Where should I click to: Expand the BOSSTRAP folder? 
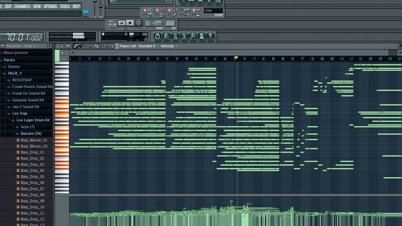click(22, 80)
